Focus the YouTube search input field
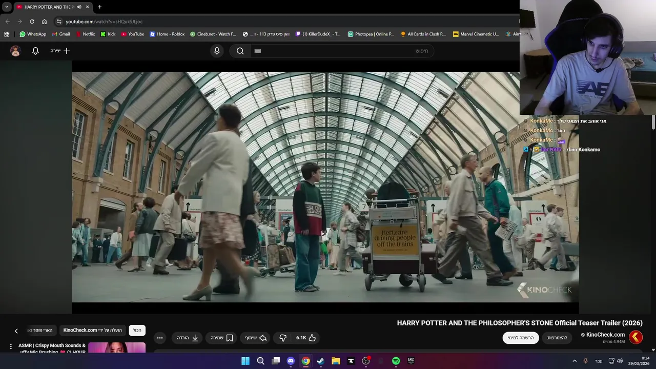The height and width of the screenshot is (369, 656). 342,51
